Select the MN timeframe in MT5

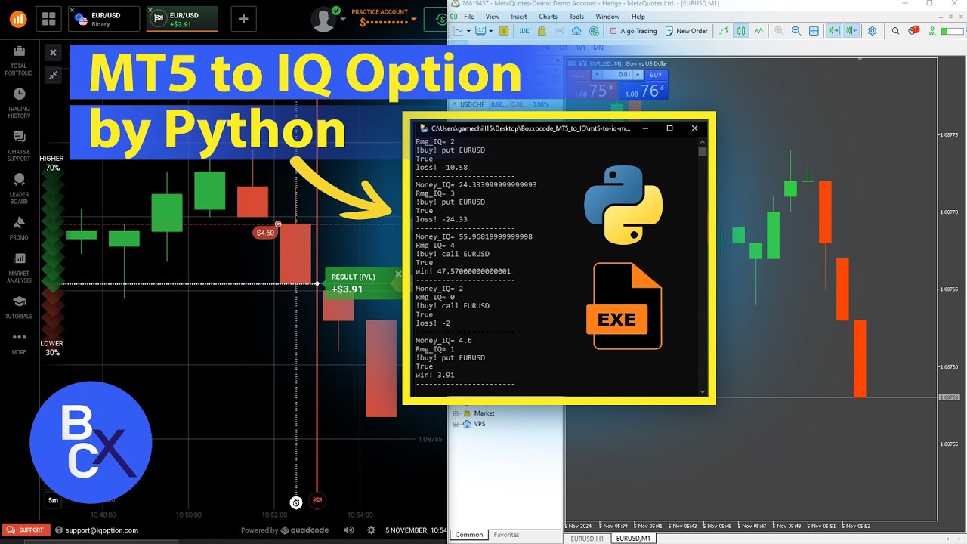[x=598, y=48]
